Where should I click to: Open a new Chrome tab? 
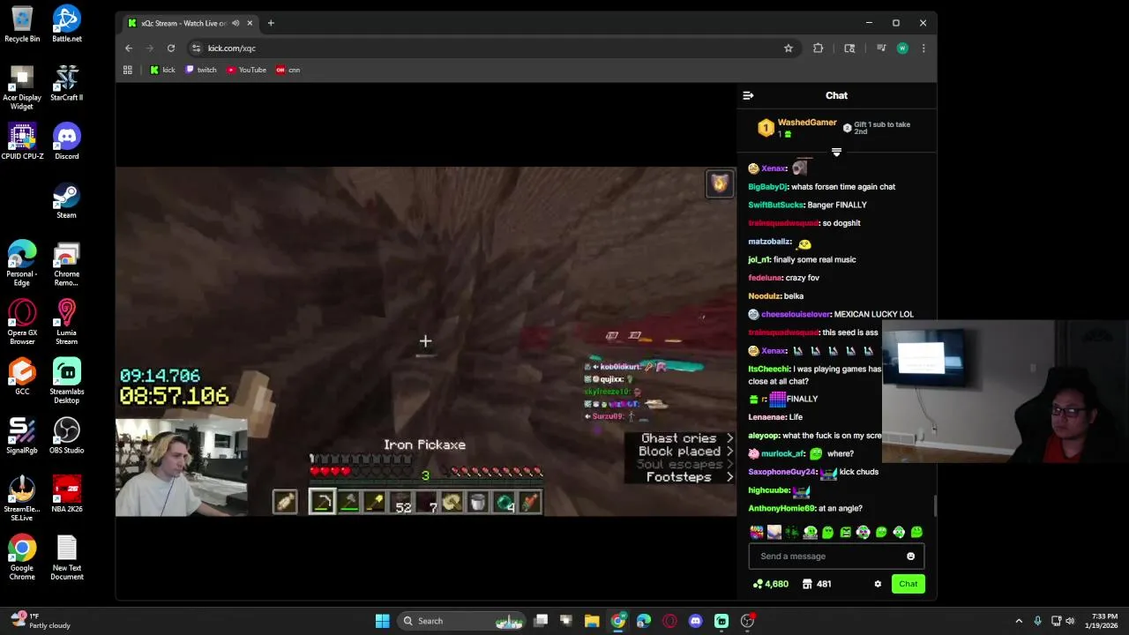pyautogui.click(x=271, y=23)
